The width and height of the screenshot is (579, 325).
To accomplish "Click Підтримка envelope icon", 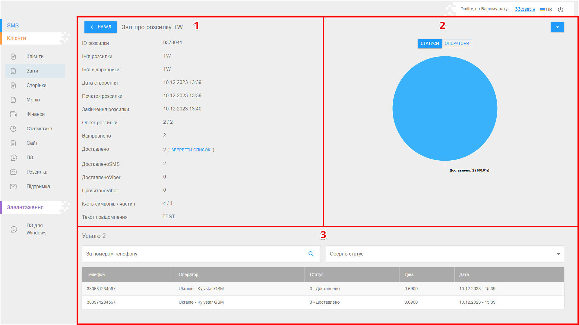I will click(x=13, y=187).
